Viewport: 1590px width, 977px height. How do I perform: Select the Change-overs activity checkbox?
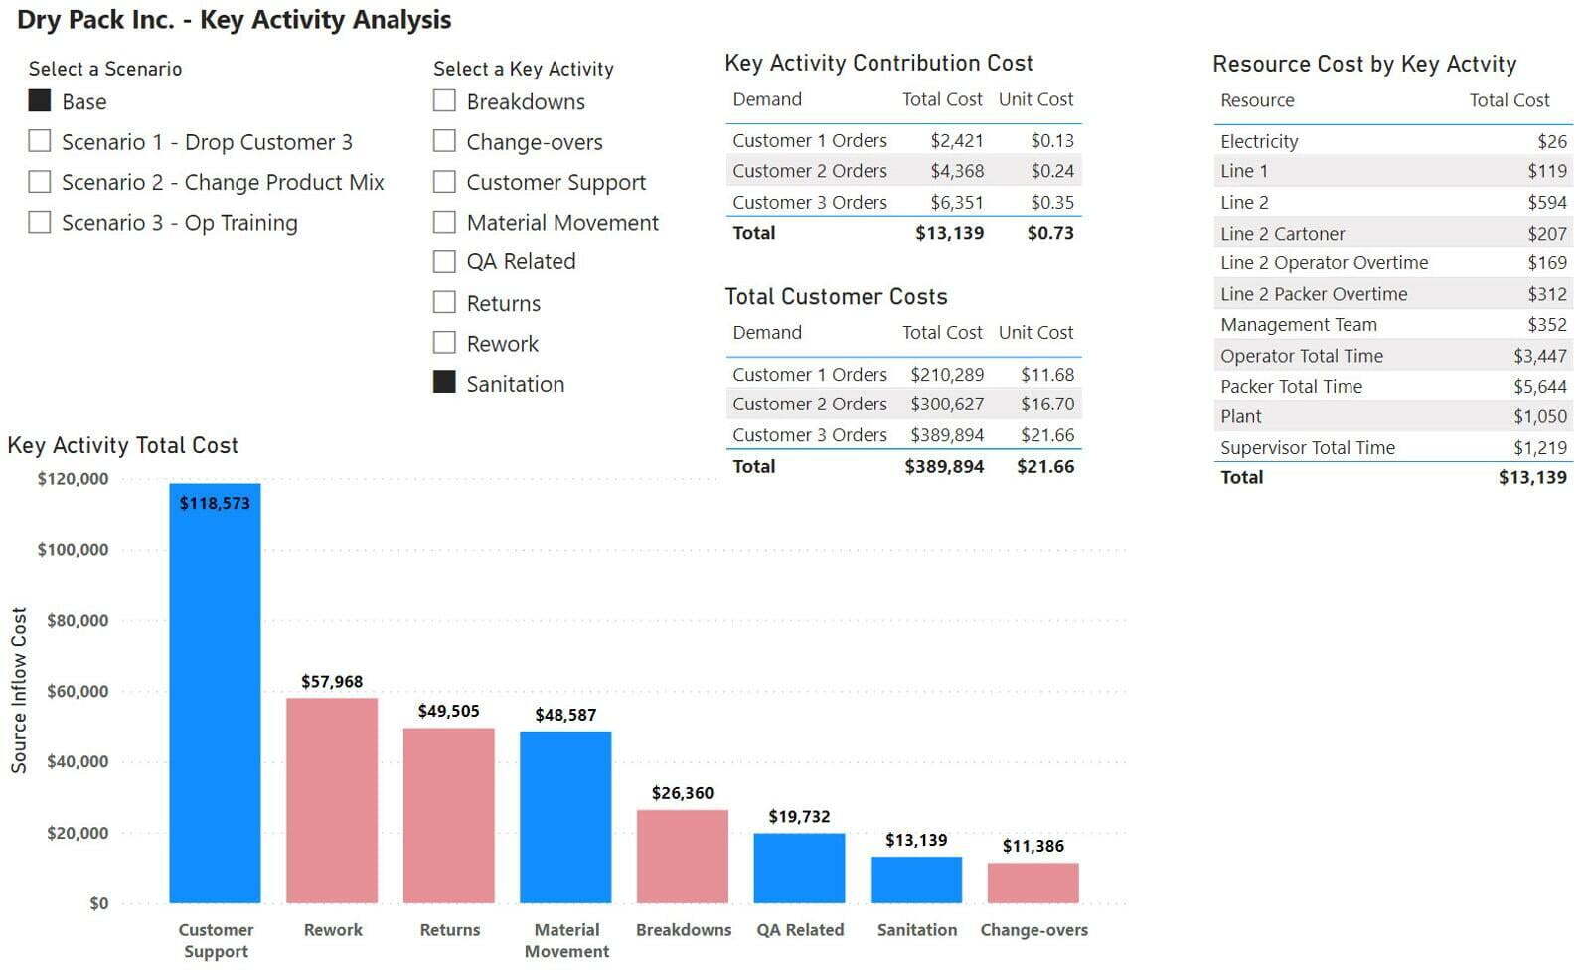(444, 141)
